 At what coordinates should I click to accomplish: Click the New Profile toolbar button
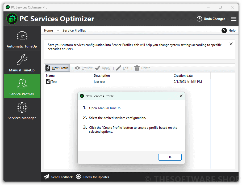click(57, 68)
